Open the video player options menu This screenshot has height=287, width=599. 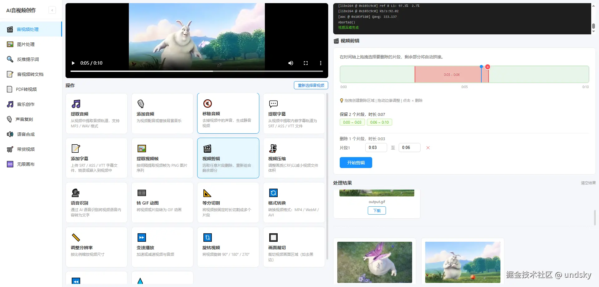320,63
